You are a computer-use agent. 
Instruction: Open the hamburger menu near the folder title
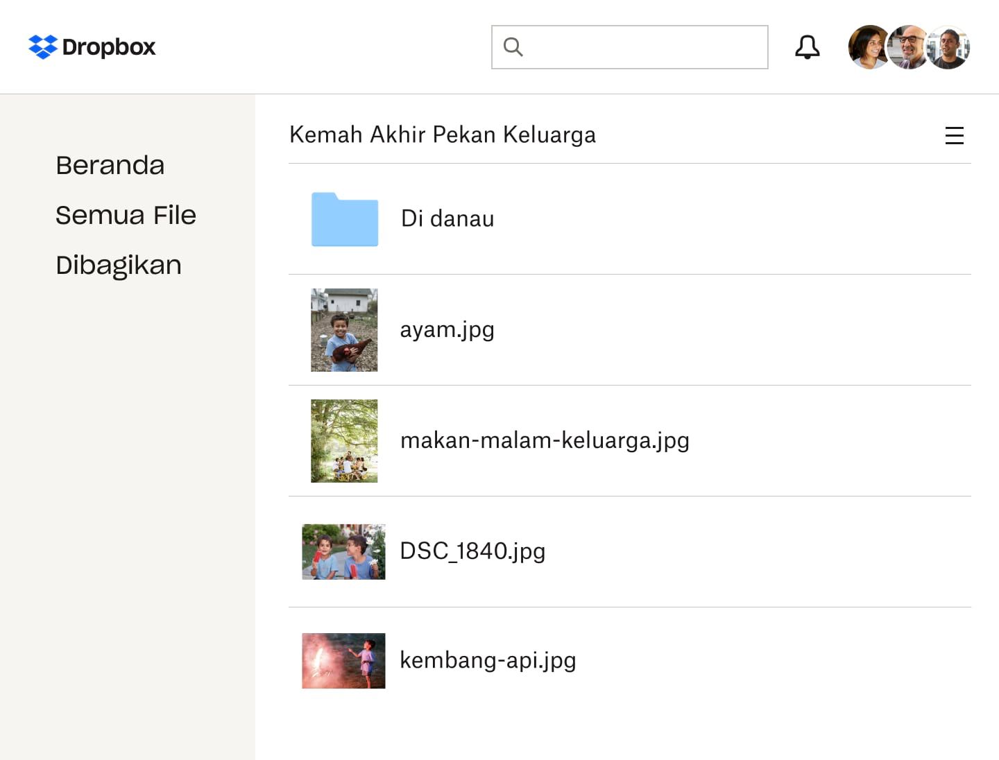[x=955, y=136]
